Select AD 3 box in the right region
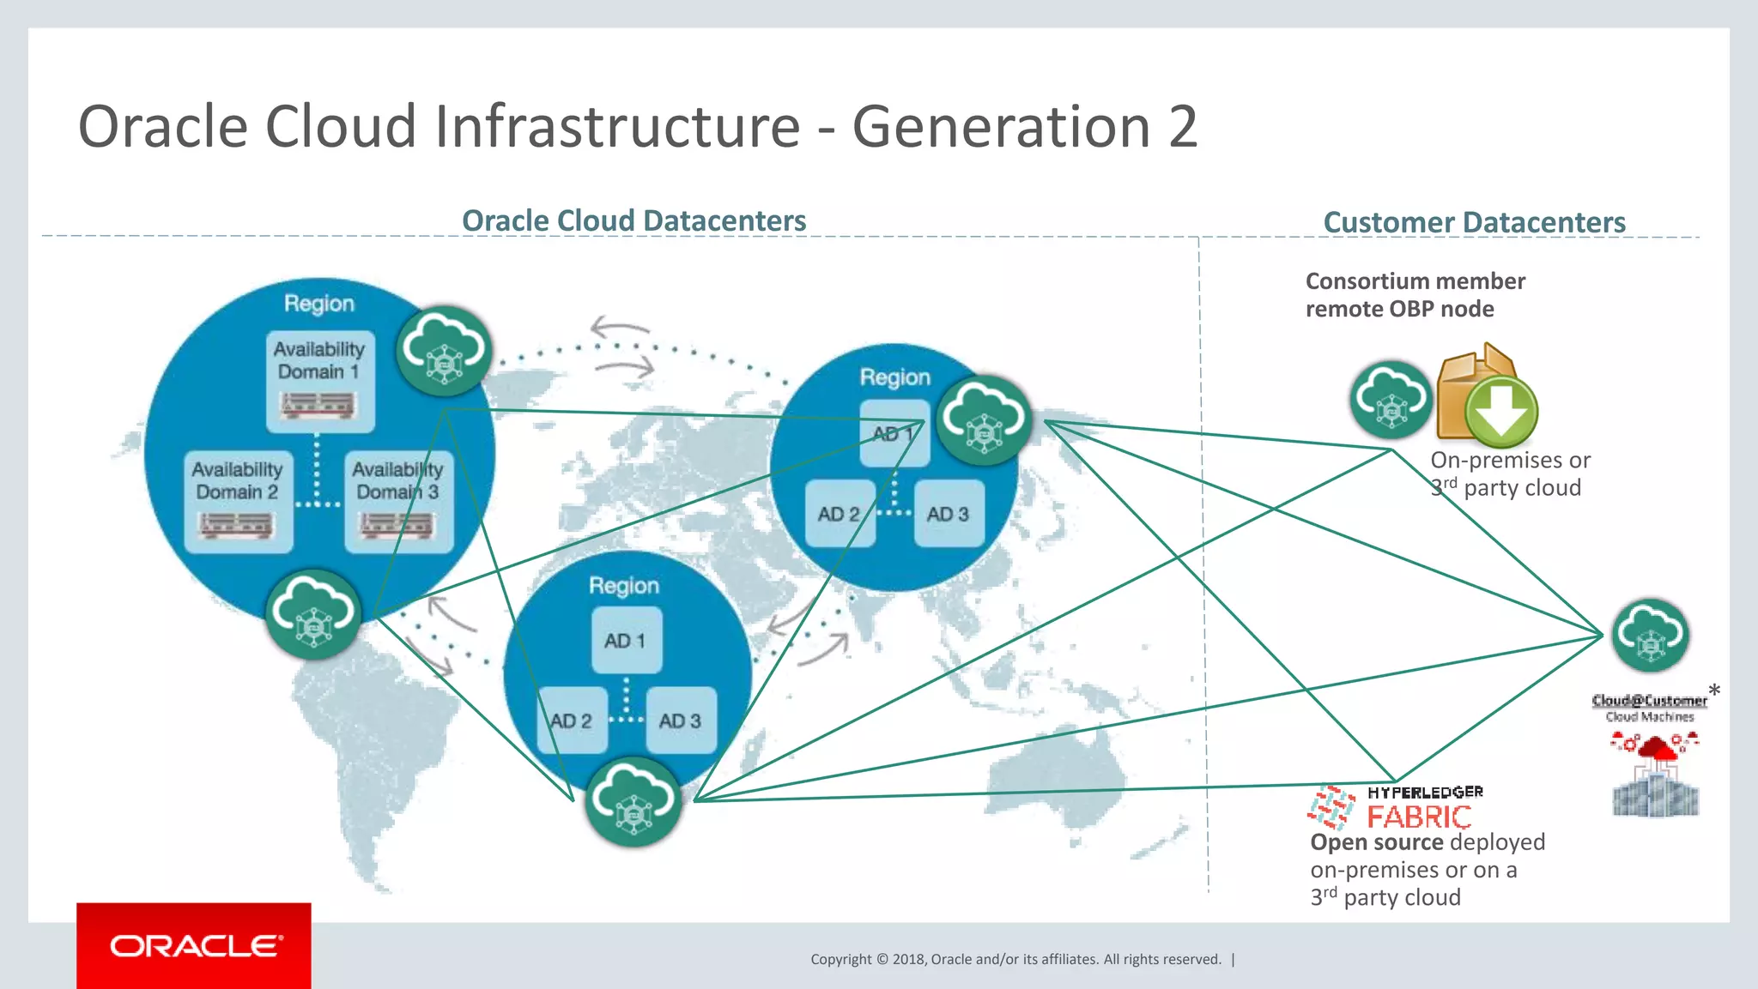 click(x=949, y=514)
